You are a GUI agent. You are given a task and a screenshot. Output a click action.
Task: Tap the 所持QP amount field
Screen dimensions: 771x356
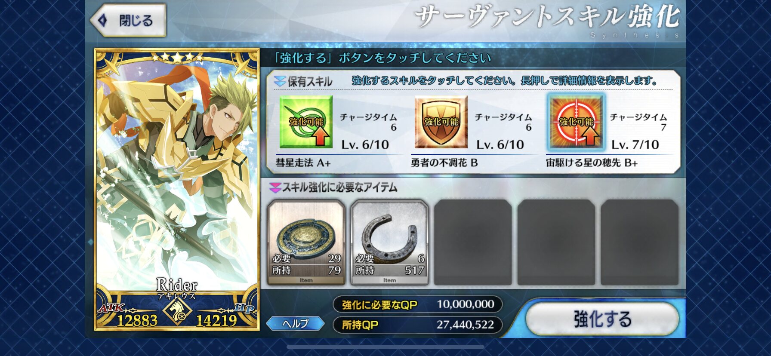pos(417,325)
